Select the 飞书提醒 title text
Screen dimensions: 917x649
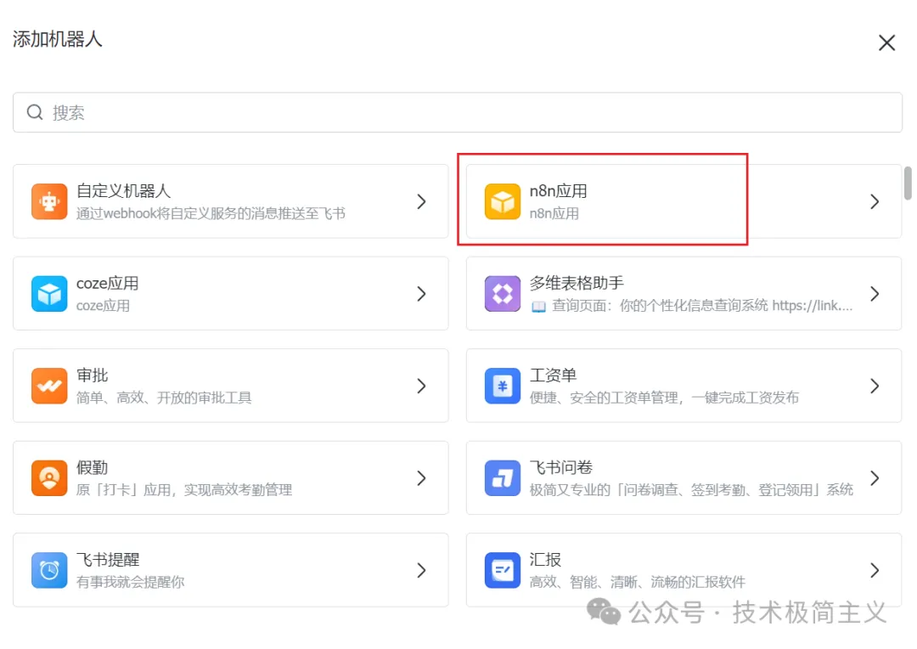tap(108, 560)
